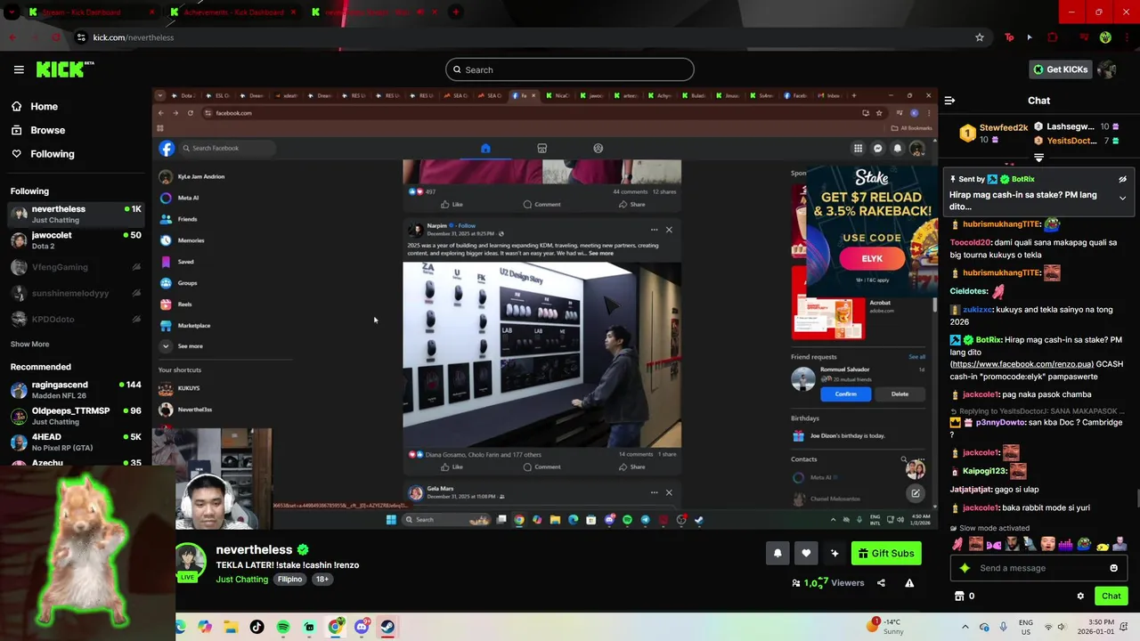Open VfengGaming offline channel
This screenshot has width=1140, height=641.
tap(76, 267)
